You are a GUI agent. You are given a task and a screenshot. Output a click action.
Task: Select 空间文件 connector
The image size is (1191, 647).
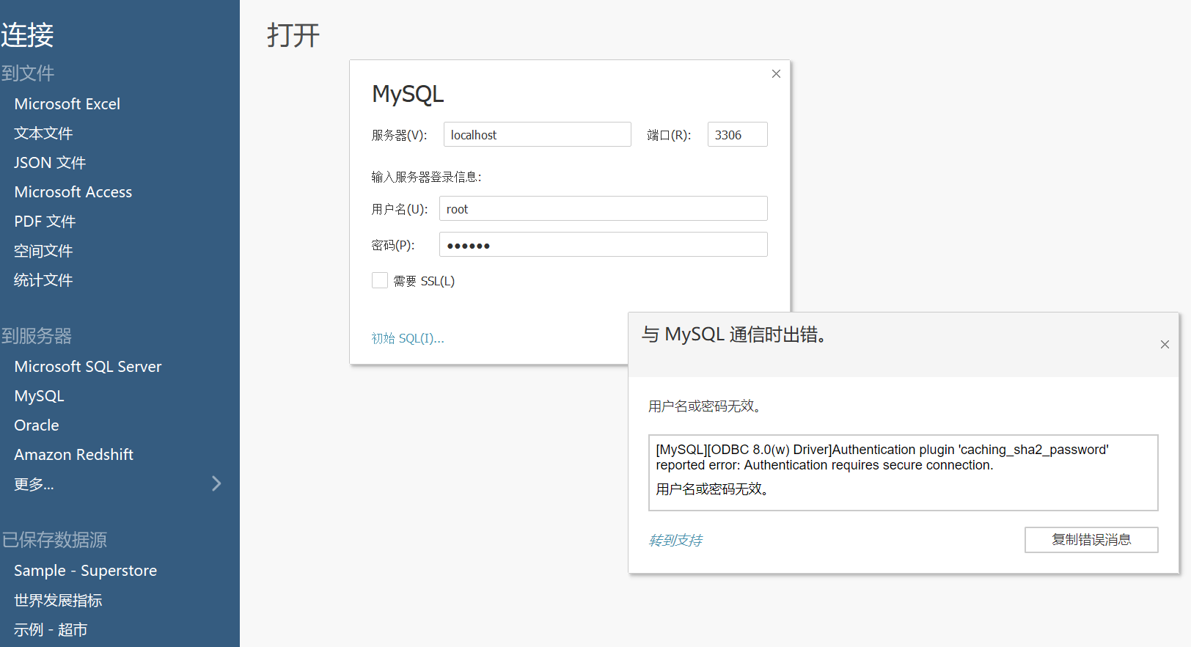(x=43, y=251)
